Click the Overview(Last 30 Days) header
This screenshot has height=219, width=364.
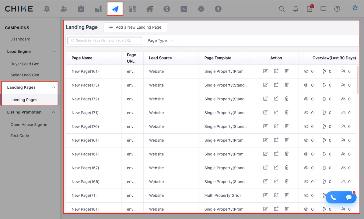(334, 58)
